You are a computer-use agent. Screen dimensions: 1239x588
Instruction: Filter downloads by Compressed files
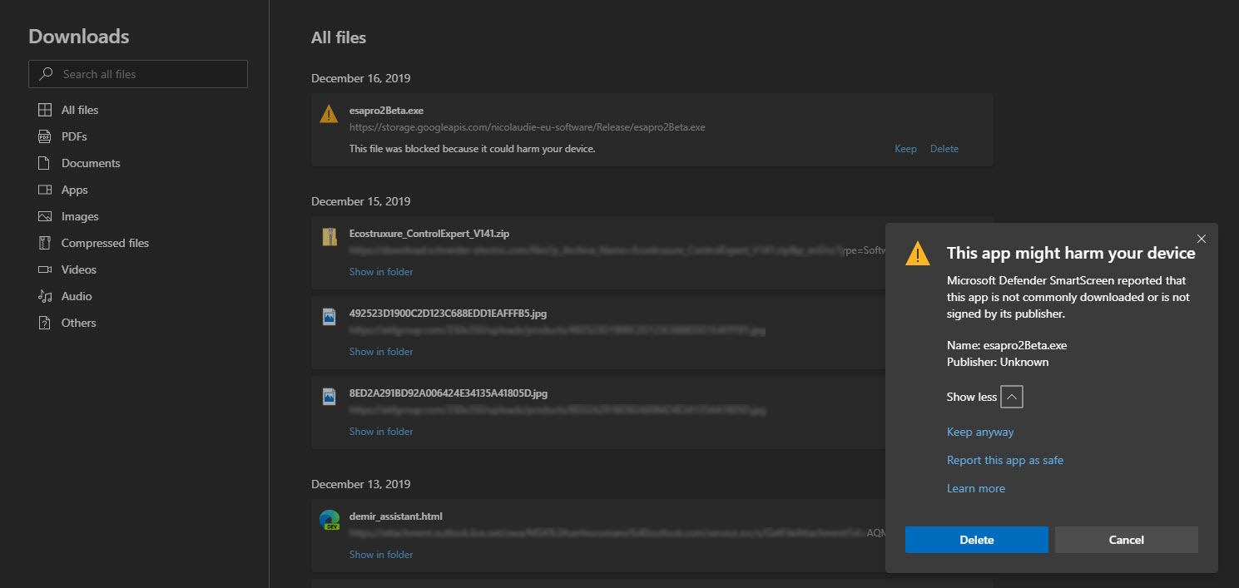[105, 243]
